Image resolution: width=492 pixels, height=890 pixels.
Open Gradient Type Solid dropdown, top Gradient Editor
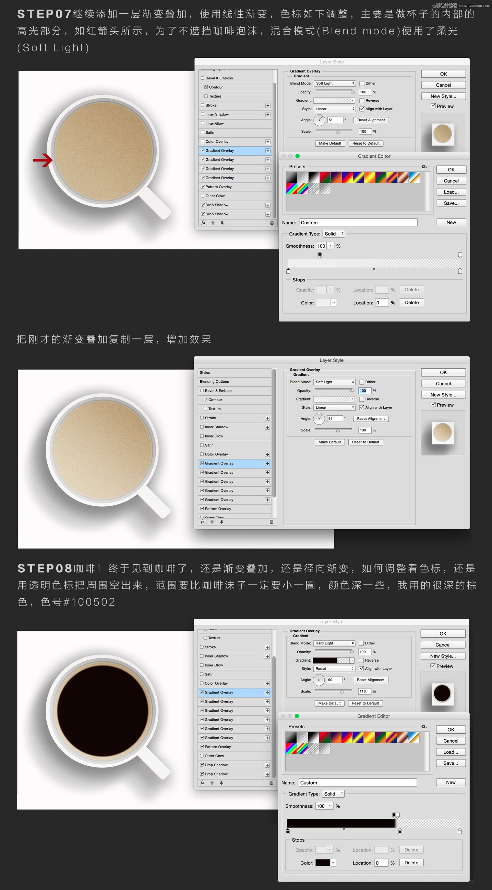(333, 234)
